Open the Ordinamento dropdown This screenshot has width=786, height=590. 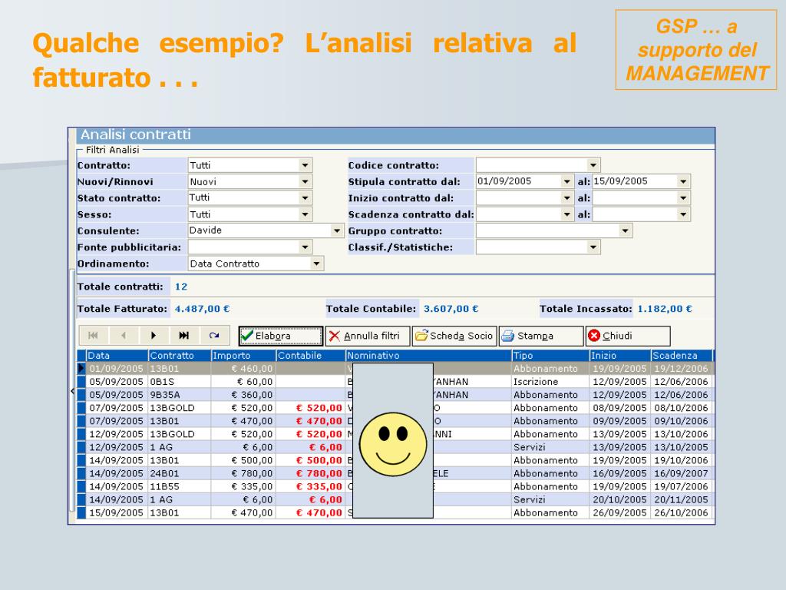coord(317,264)
